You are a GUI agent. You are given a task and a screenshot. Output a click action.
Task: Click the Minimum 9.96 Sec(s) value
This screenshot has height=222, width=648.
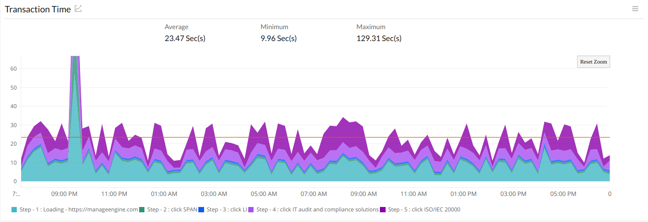(x=278, y=38)
